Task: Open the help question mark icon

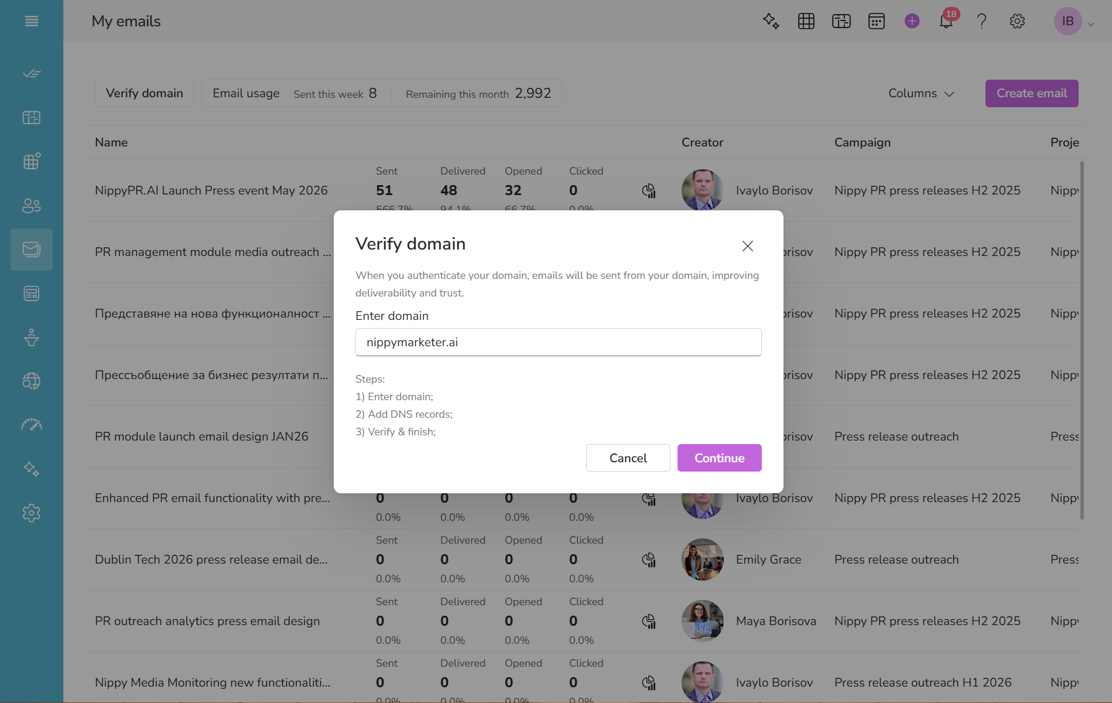Action: click(982, 21)
